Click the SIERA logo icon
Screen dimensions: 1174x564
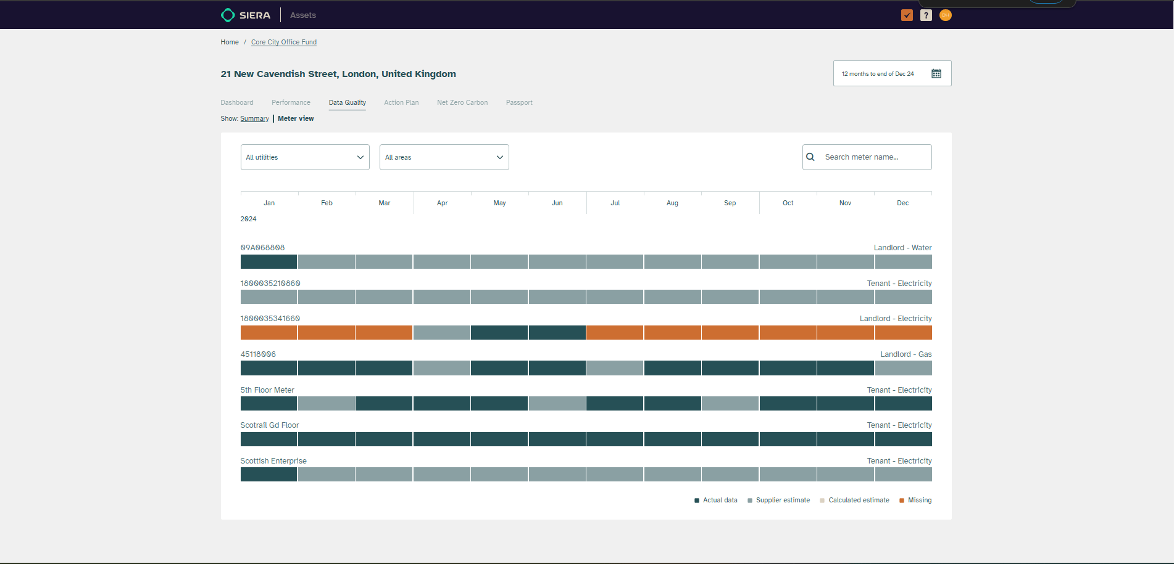pyautogui.click(x=228, y=15)
